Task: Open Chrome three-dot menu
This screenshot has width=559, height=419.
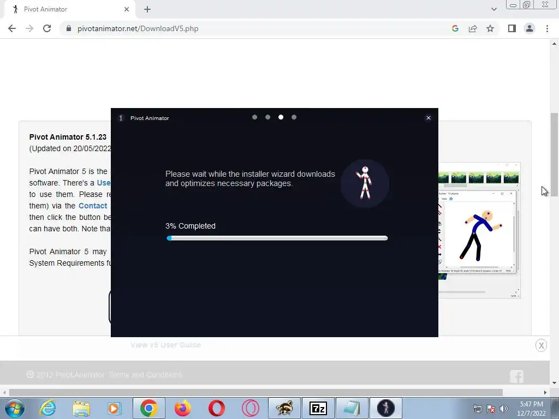Action: (547, 28)
